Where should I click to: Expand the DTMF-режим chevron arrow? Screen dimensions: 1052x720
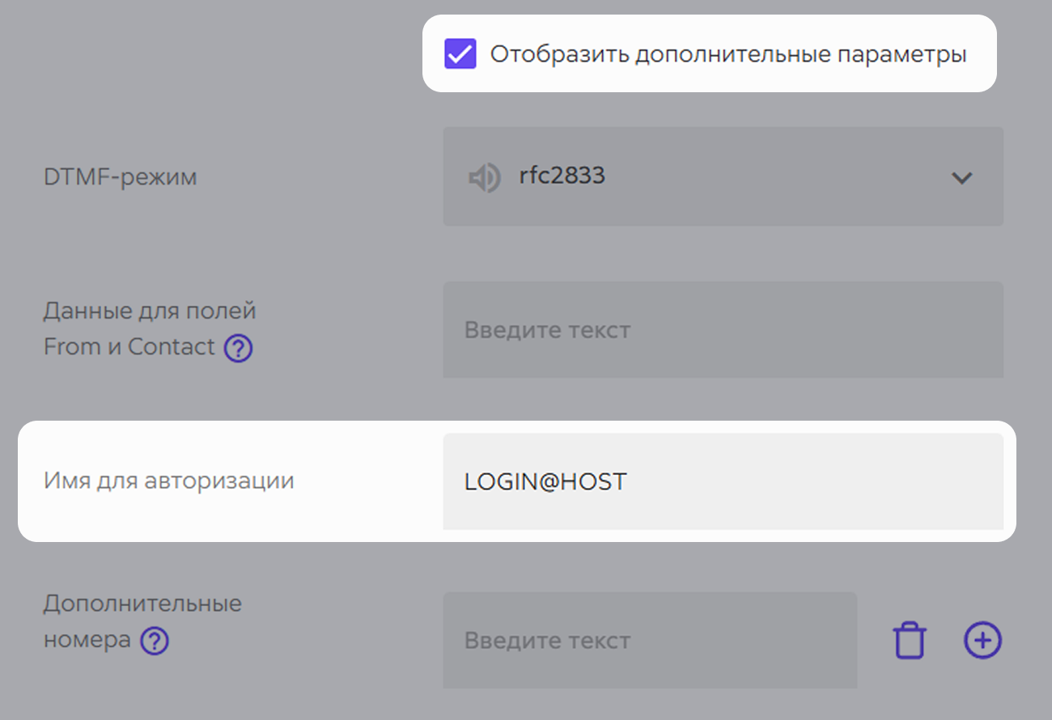pyautogui.click(x=961, y=177)
